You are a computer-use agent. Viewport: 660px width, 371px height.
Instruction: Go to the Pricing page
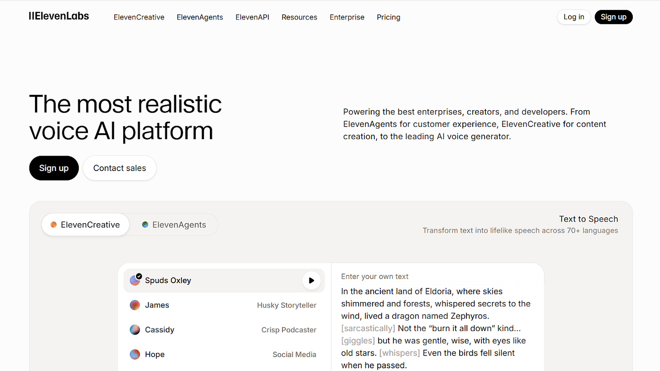point(388,17)
